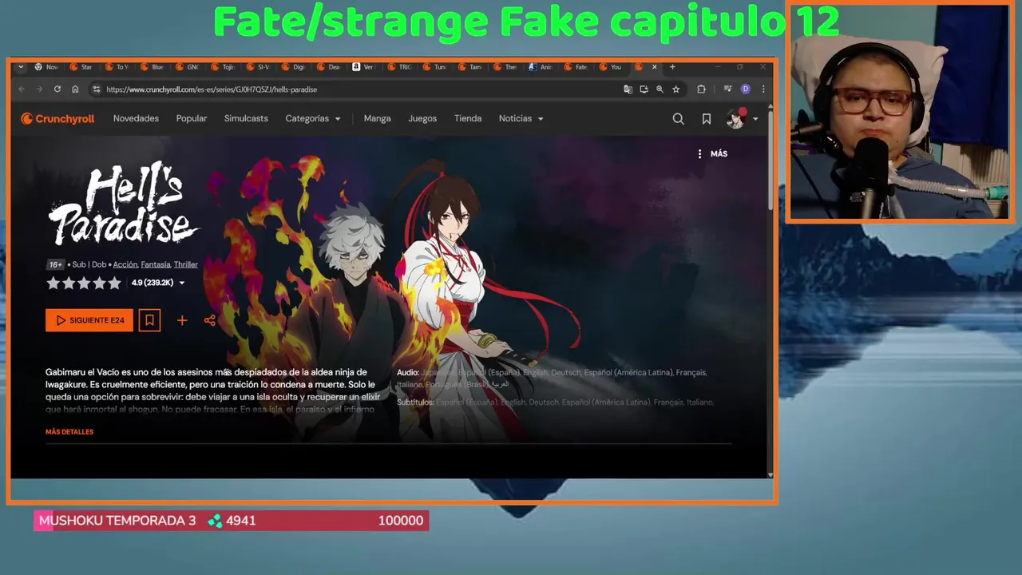Open the browser extensions puzzle icon
Screen dimensions: 1022x575
tap(701, 89)
